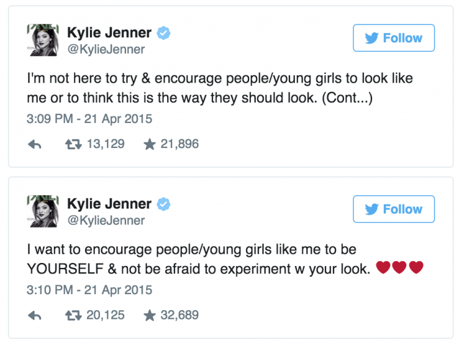Reply to the 3:10 PM tweet
Screen dimensions: 459x345
35,316
